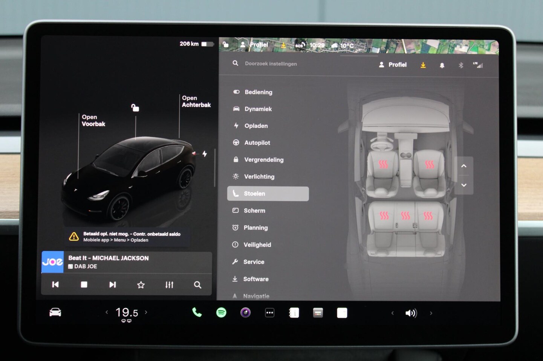Open the dashcam camera app

tap(245, 312)
